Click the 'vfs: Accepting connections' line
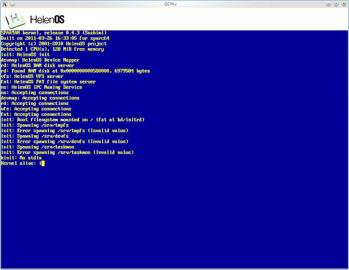The width and height of the screenshot is (349, 270). click(x=36, y=109)
